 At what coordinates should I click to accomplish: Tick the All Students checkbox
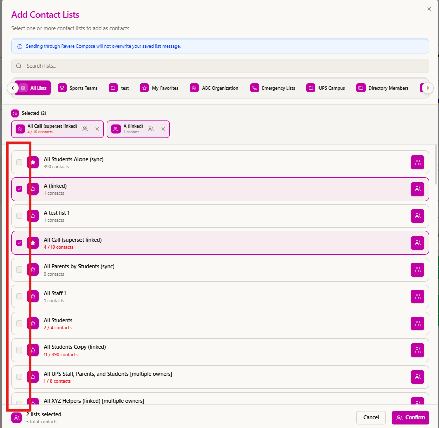19,323
